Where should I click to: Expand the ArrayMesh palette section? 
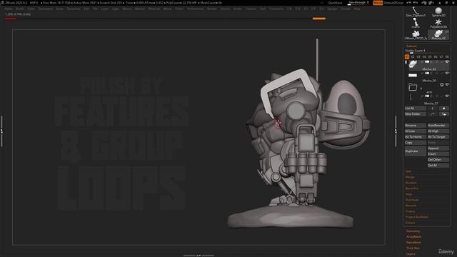414,237
